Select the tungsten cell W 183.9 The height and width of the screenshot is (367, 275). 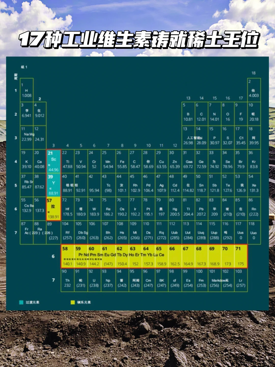(94, 208)
